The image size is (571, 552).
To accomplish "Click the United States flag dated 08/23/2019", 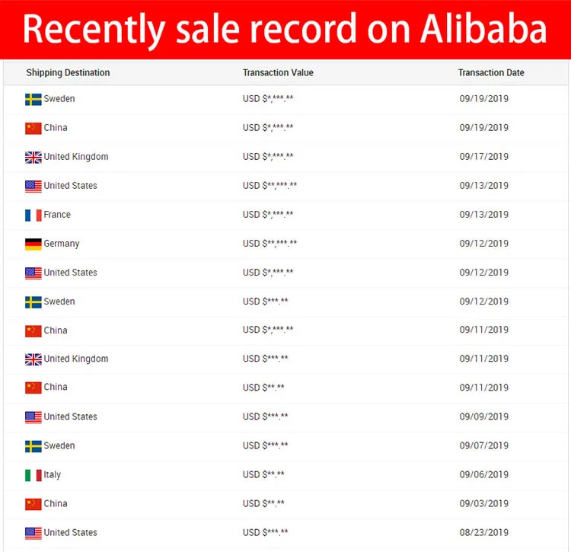I will pos(33,533).
